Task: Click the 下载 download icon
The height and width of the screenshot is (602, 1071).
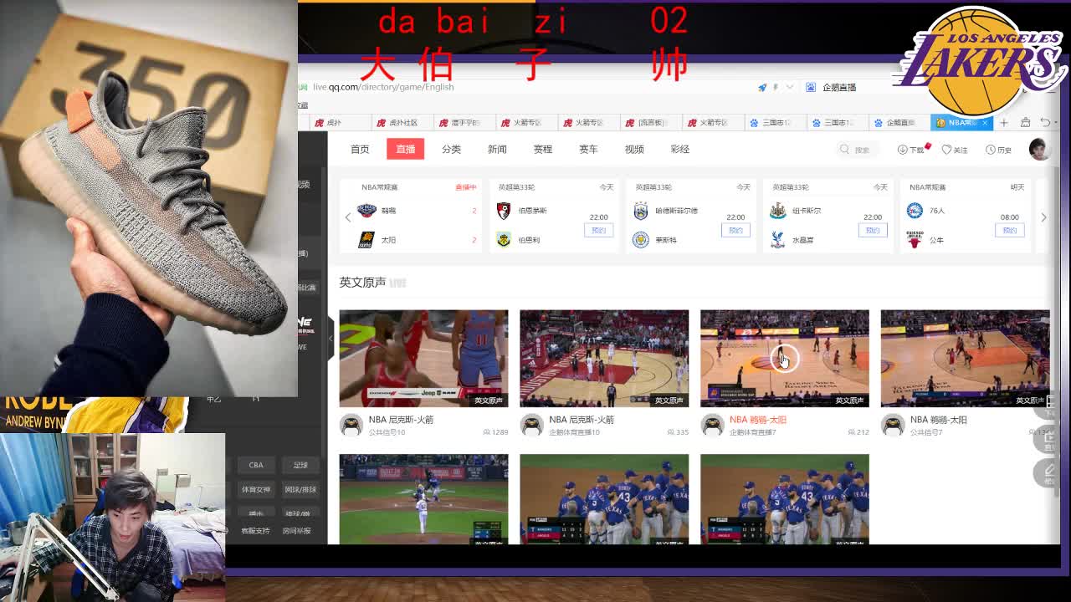Action: (903, 150)
